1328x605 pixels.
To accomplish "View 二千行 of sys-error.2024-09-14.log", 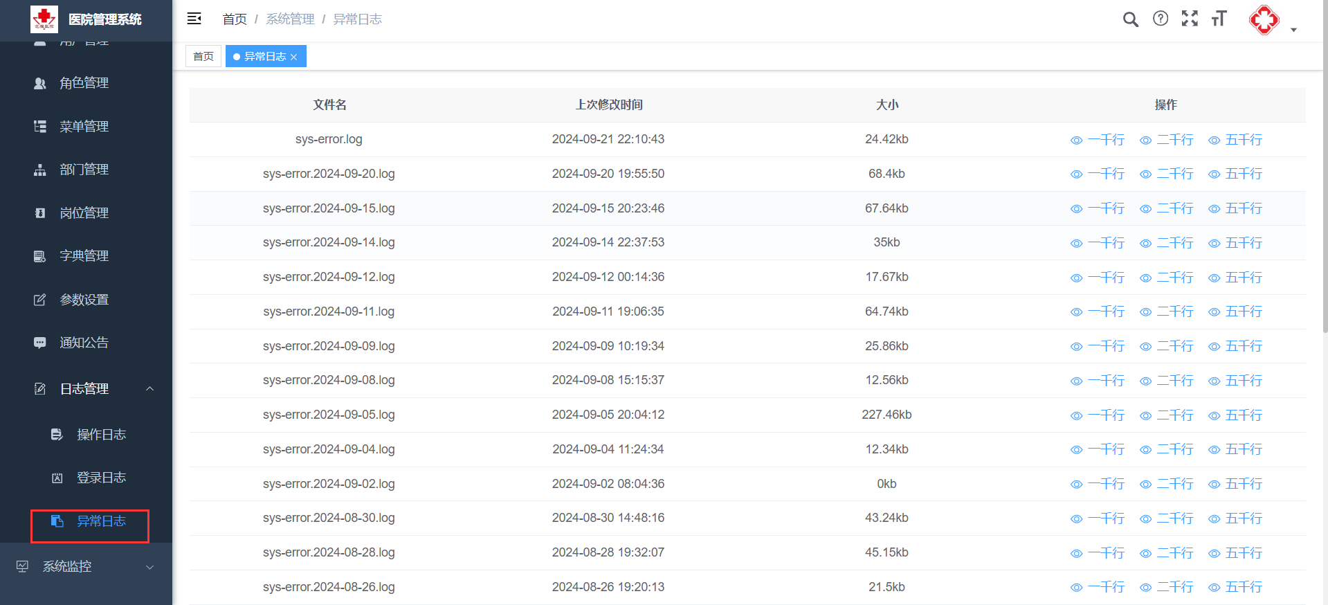I will (1167, 243).
